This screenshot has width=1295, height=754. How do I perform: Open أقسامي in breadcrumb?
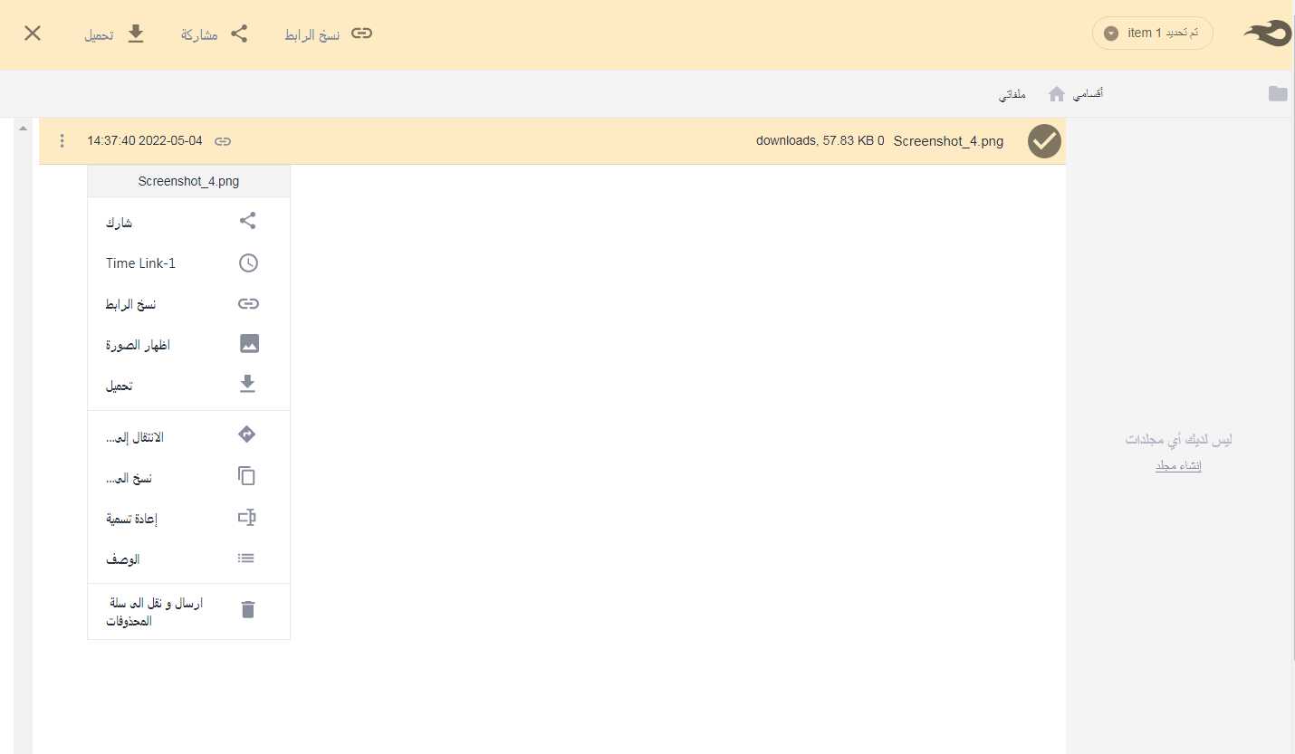(x=1088, y=93)
